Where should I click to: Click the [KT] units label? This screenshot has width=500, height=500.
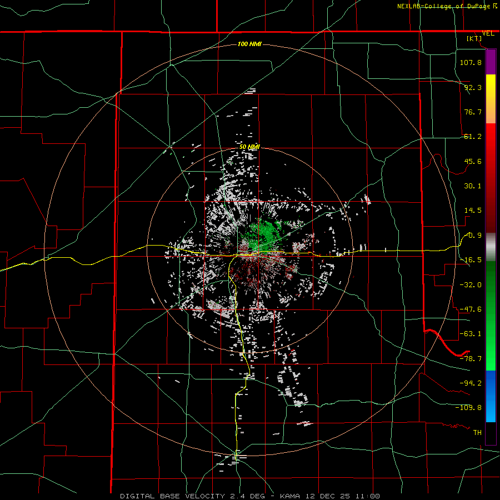(474, 38)
